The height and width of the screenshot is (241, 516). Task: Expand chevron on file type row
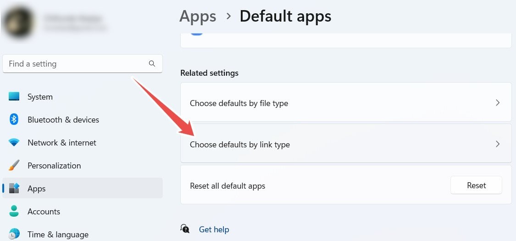498,103
